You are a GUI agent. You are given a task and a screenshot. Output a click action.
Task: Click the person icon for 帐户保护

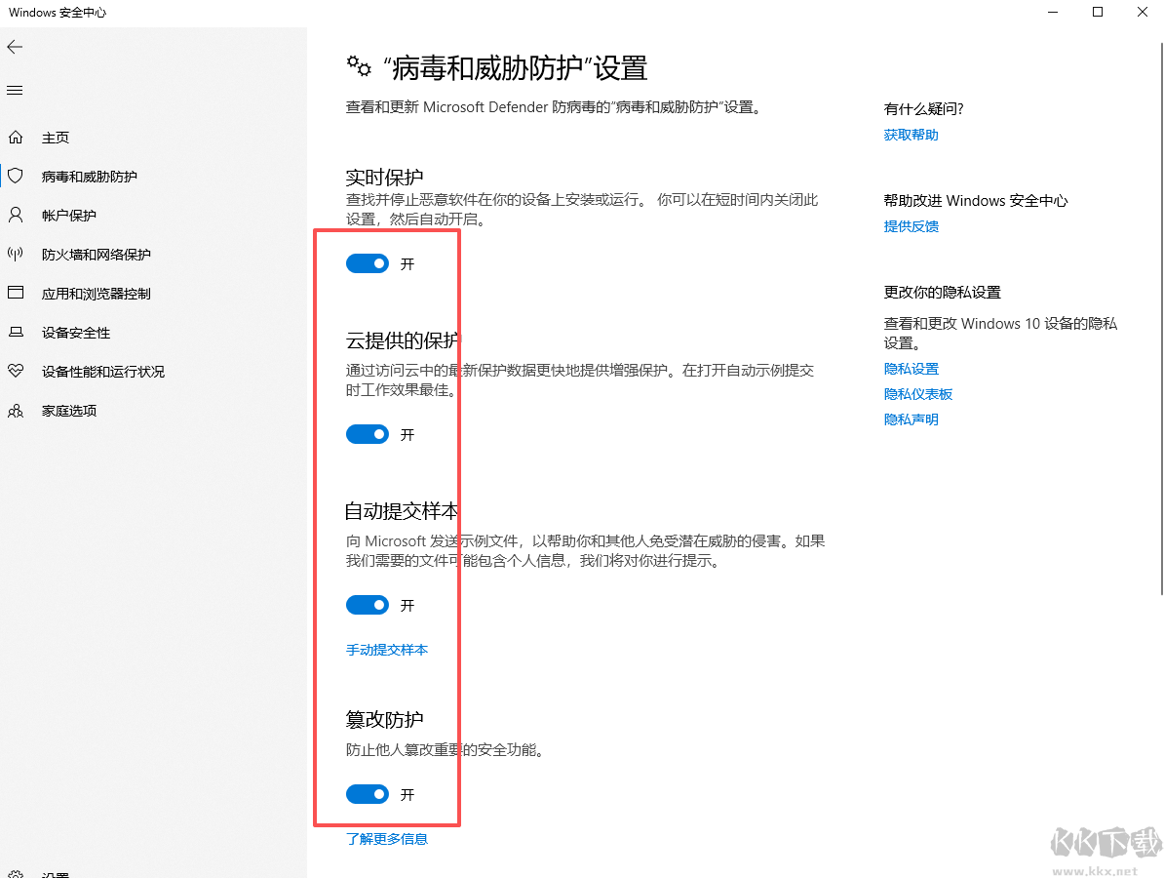(16, 216)
